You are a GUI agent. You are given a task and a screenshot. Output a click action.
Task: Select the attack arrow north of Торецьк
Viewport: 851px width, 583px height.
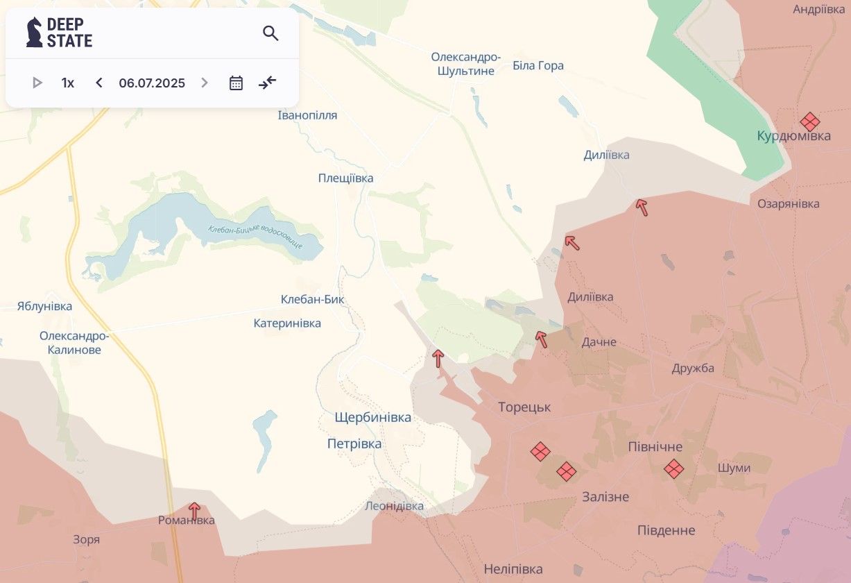coord(438,358)
